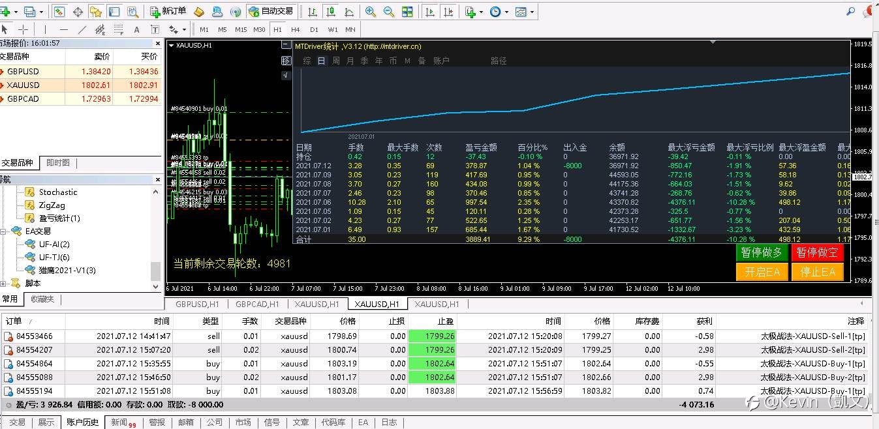This screenshot has width=879, height=429.
Task: Select 账户 account view in MTDriver
Action: pyautogui.click(x=441, y=61)
